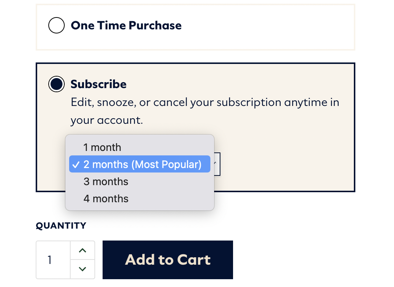
Task: Click inside the One Time Purchase card
Action: click(x=260, y=25)
